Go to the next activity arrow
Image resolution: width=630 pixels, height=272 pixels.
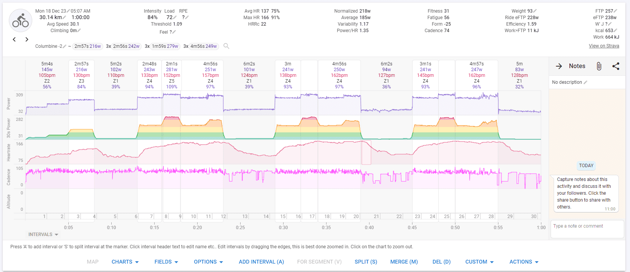27,39
